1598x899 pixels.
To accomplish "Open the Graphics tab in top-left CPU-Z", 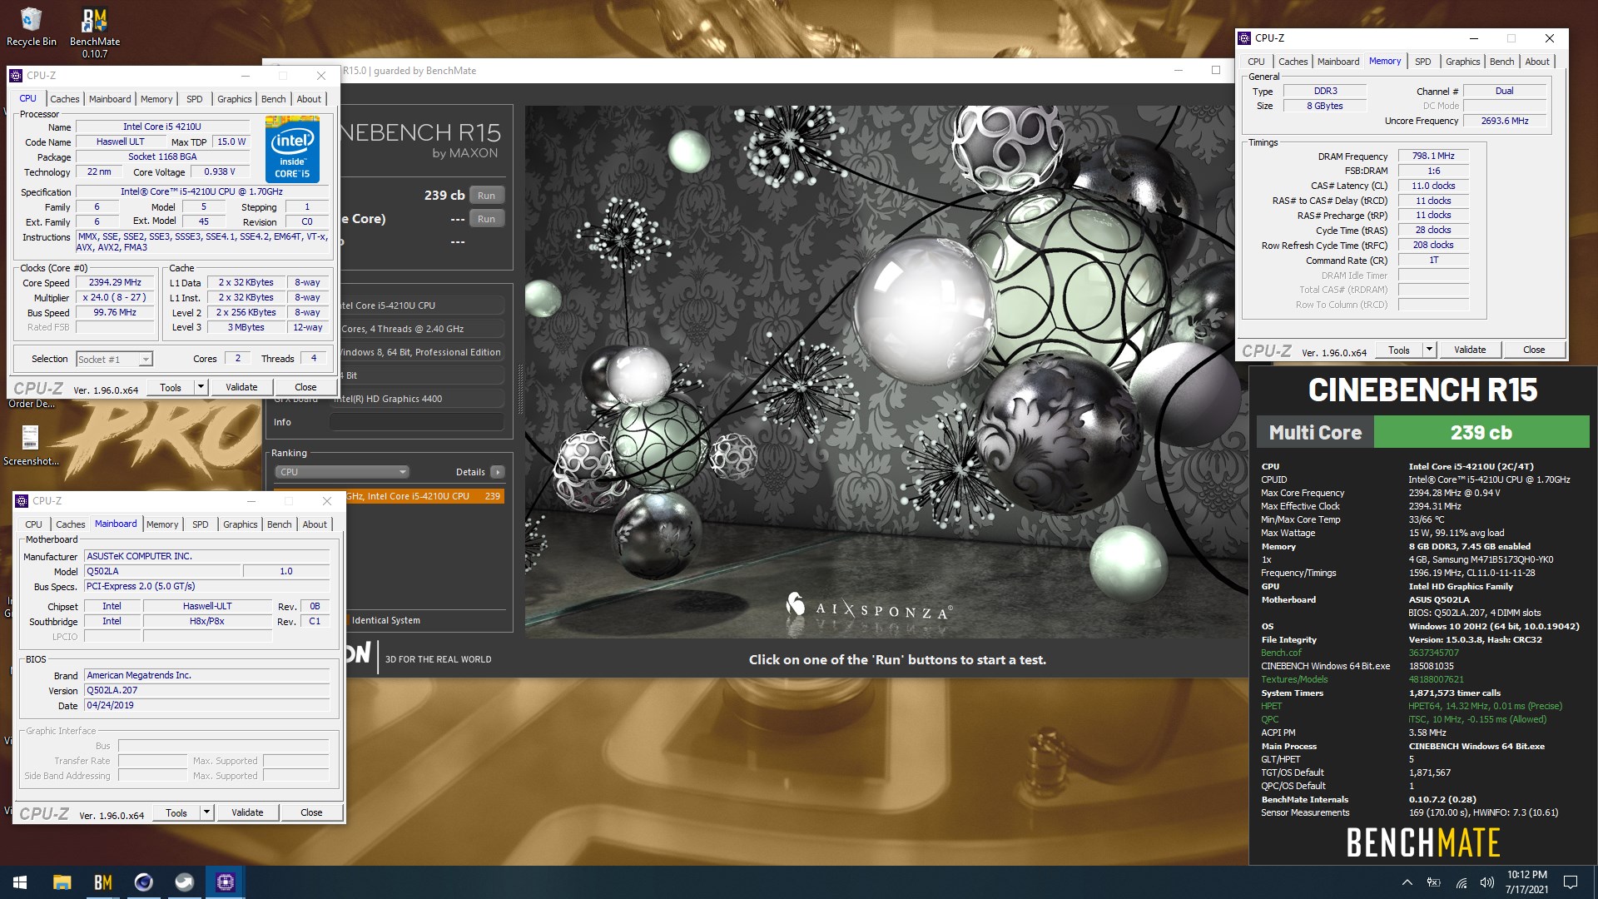I will pyautogui.click(x=235, y=99).
